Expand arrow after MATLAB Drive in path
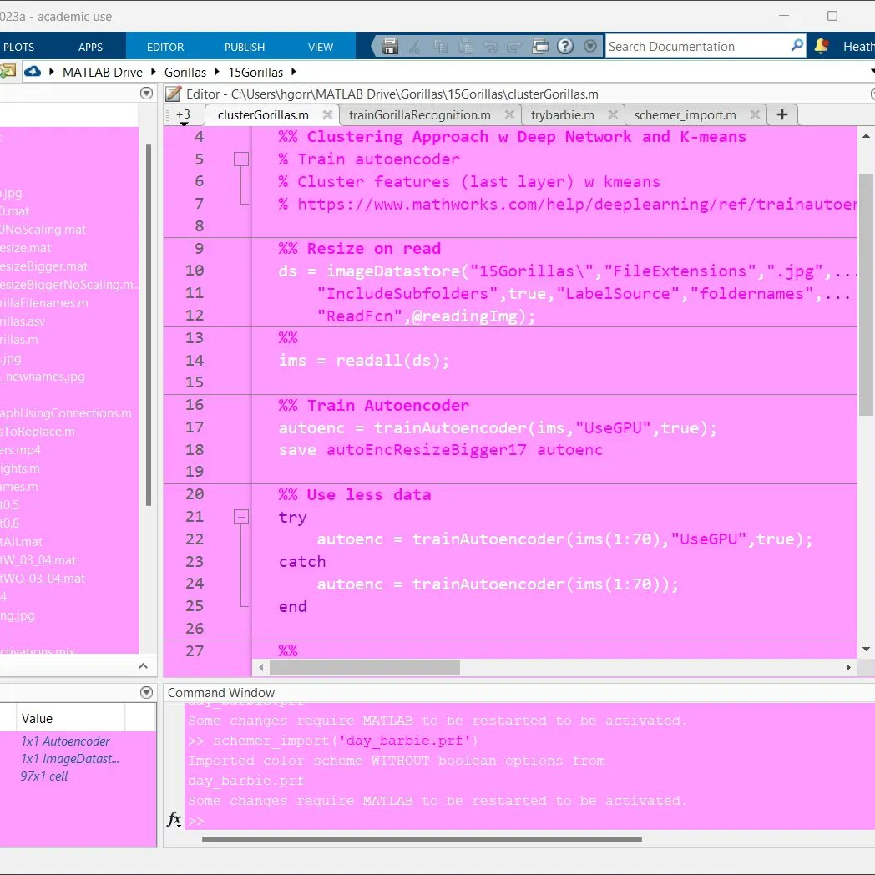 [153, 72]
